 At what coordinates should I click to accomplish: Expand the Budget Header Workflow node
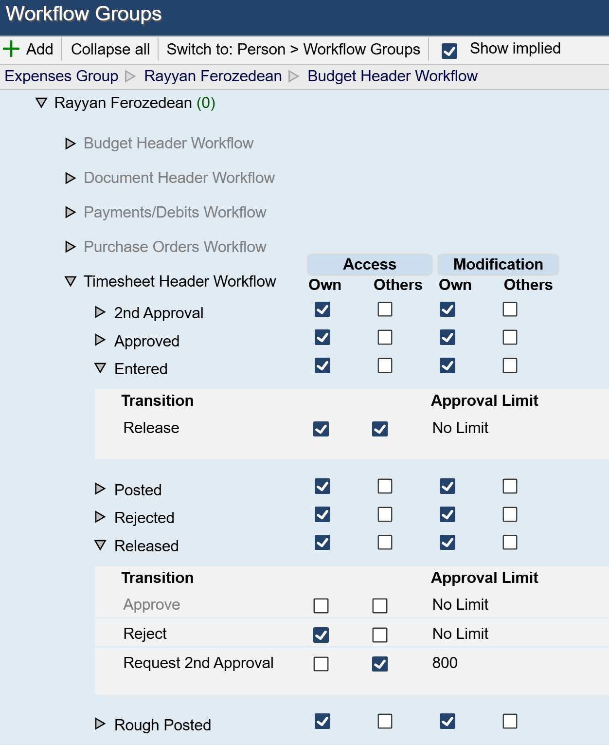(71, 144)
